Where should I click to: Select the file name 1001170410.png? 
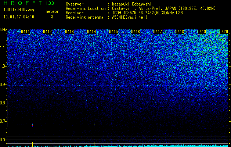pyautogui.click(x=19, y=10)
